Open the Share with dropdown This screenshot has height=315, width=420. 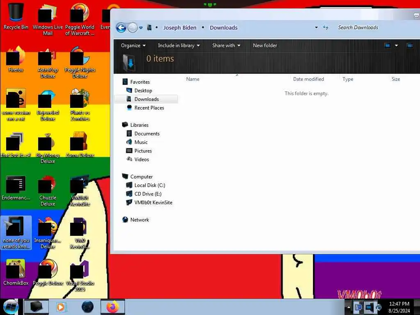(226, 46)
